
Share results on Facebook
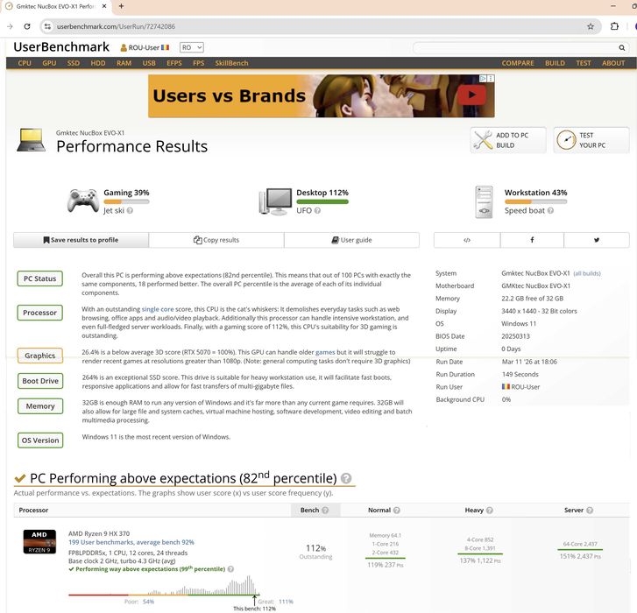click(532, 240)
